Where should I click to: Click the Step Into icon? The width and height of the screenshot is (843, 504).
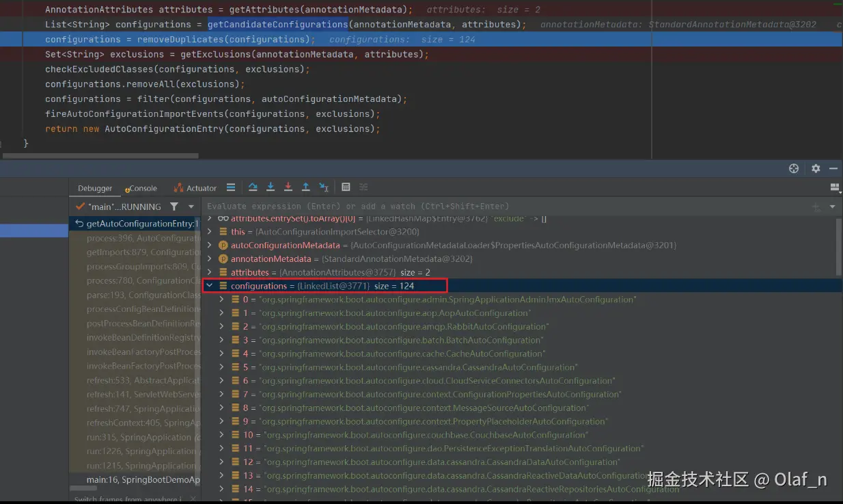point(271,187)
